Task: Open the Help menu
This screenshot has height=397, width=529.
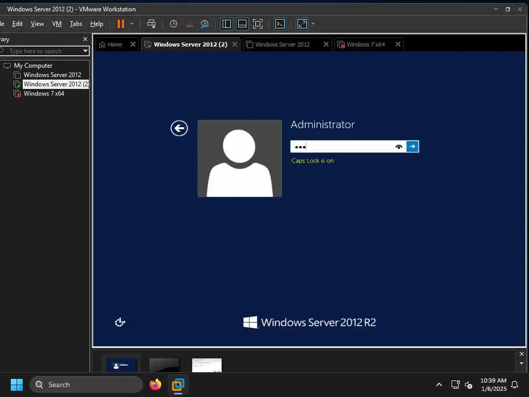Action: [x=97, y=24]
